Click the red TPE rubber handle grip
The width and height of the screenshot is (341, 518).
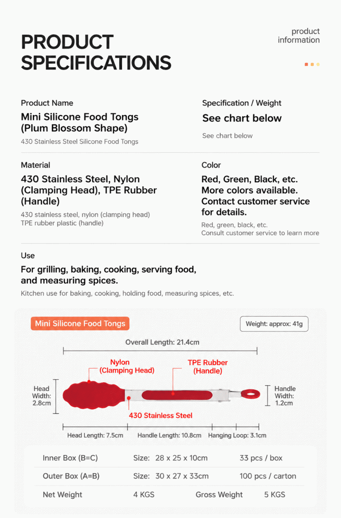click(x=177, y=395)
